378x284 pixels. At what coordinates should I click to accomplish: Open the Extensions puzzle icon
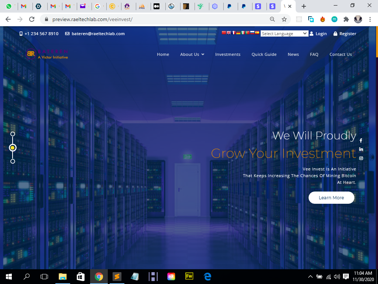click(x=346, y=19)
